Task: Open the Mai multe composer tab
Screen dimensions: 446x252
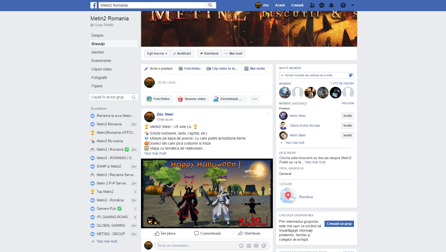Action: (x=255, y=69)
